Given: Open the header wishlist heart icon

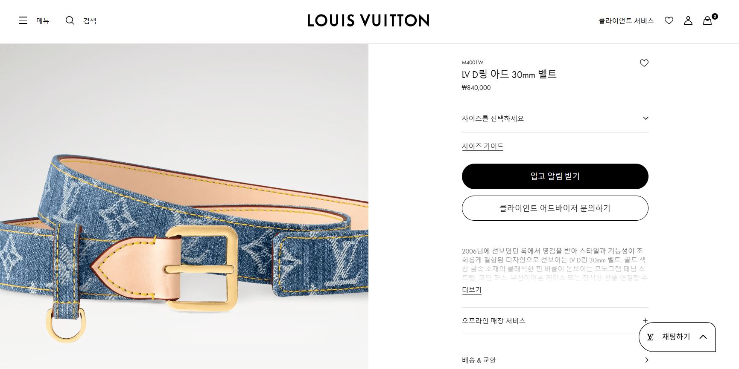Looking at the screenshot, I should [x=669, y=20].
